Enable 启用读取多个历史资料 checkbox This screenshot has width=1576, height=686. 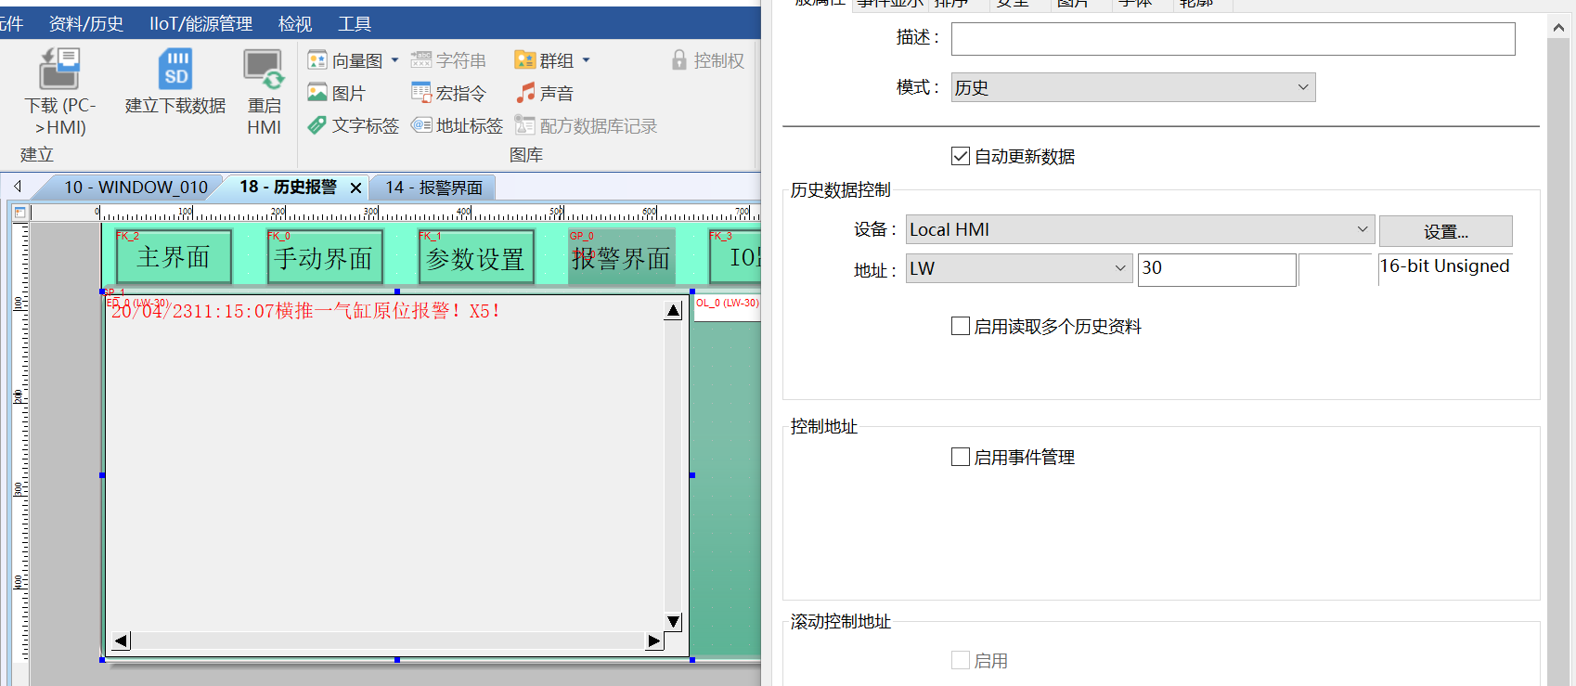(x=961, y=326)
